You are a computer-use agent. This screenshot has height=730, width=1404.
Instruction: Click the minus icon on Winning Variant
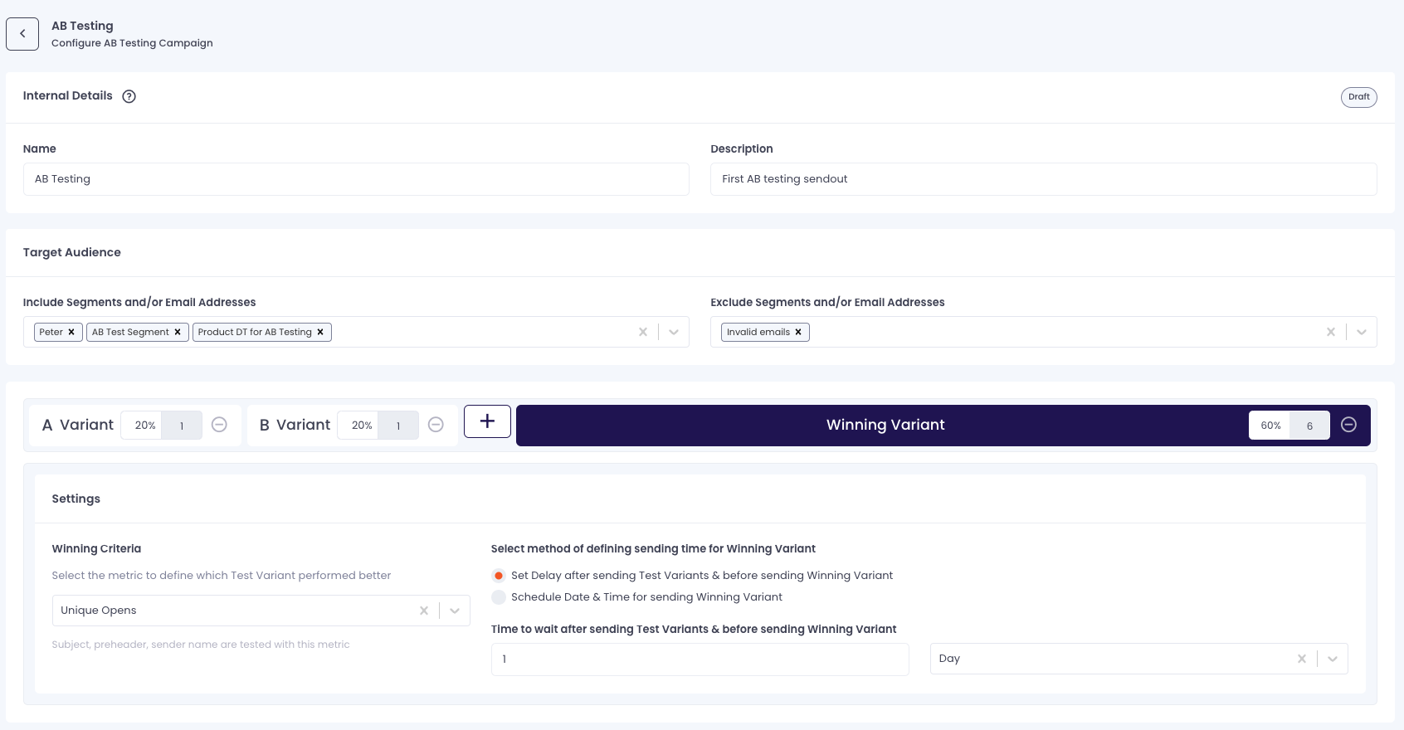coord(1349,425)
